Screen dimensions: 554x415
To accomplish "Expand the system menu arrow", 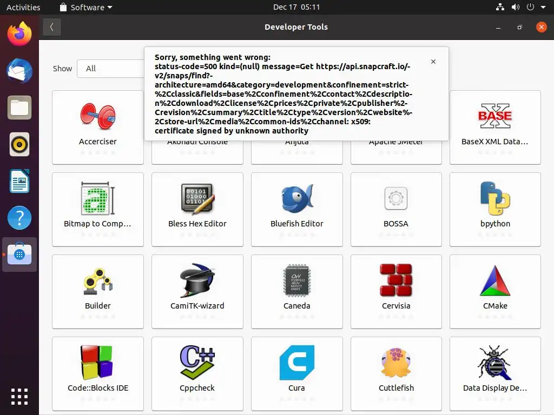I will 543,7.
